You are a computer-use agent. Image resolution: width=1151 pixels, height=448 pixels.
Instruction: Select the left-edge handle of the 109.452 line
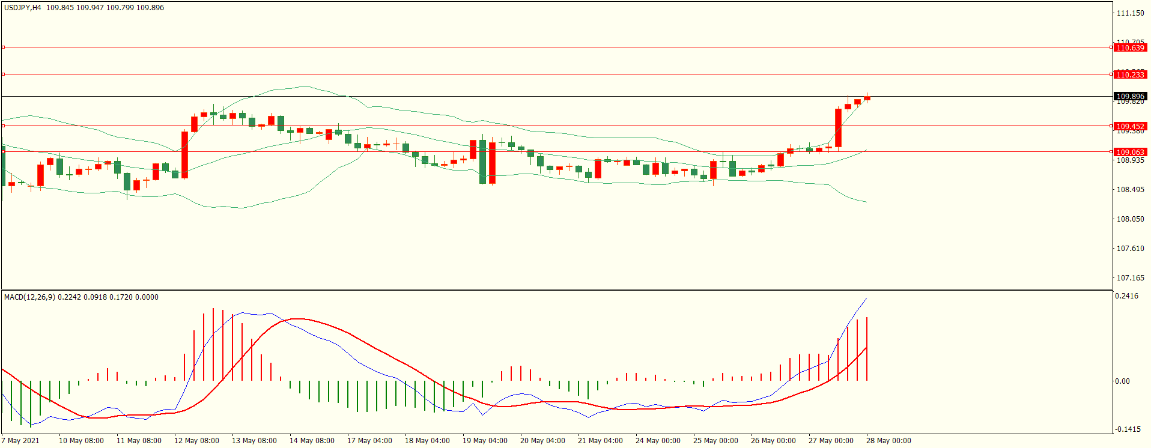(x=3, y=126)
